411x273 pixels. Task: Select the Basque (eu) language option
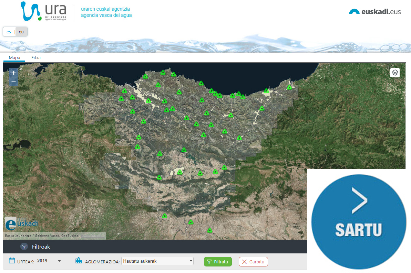21,32
